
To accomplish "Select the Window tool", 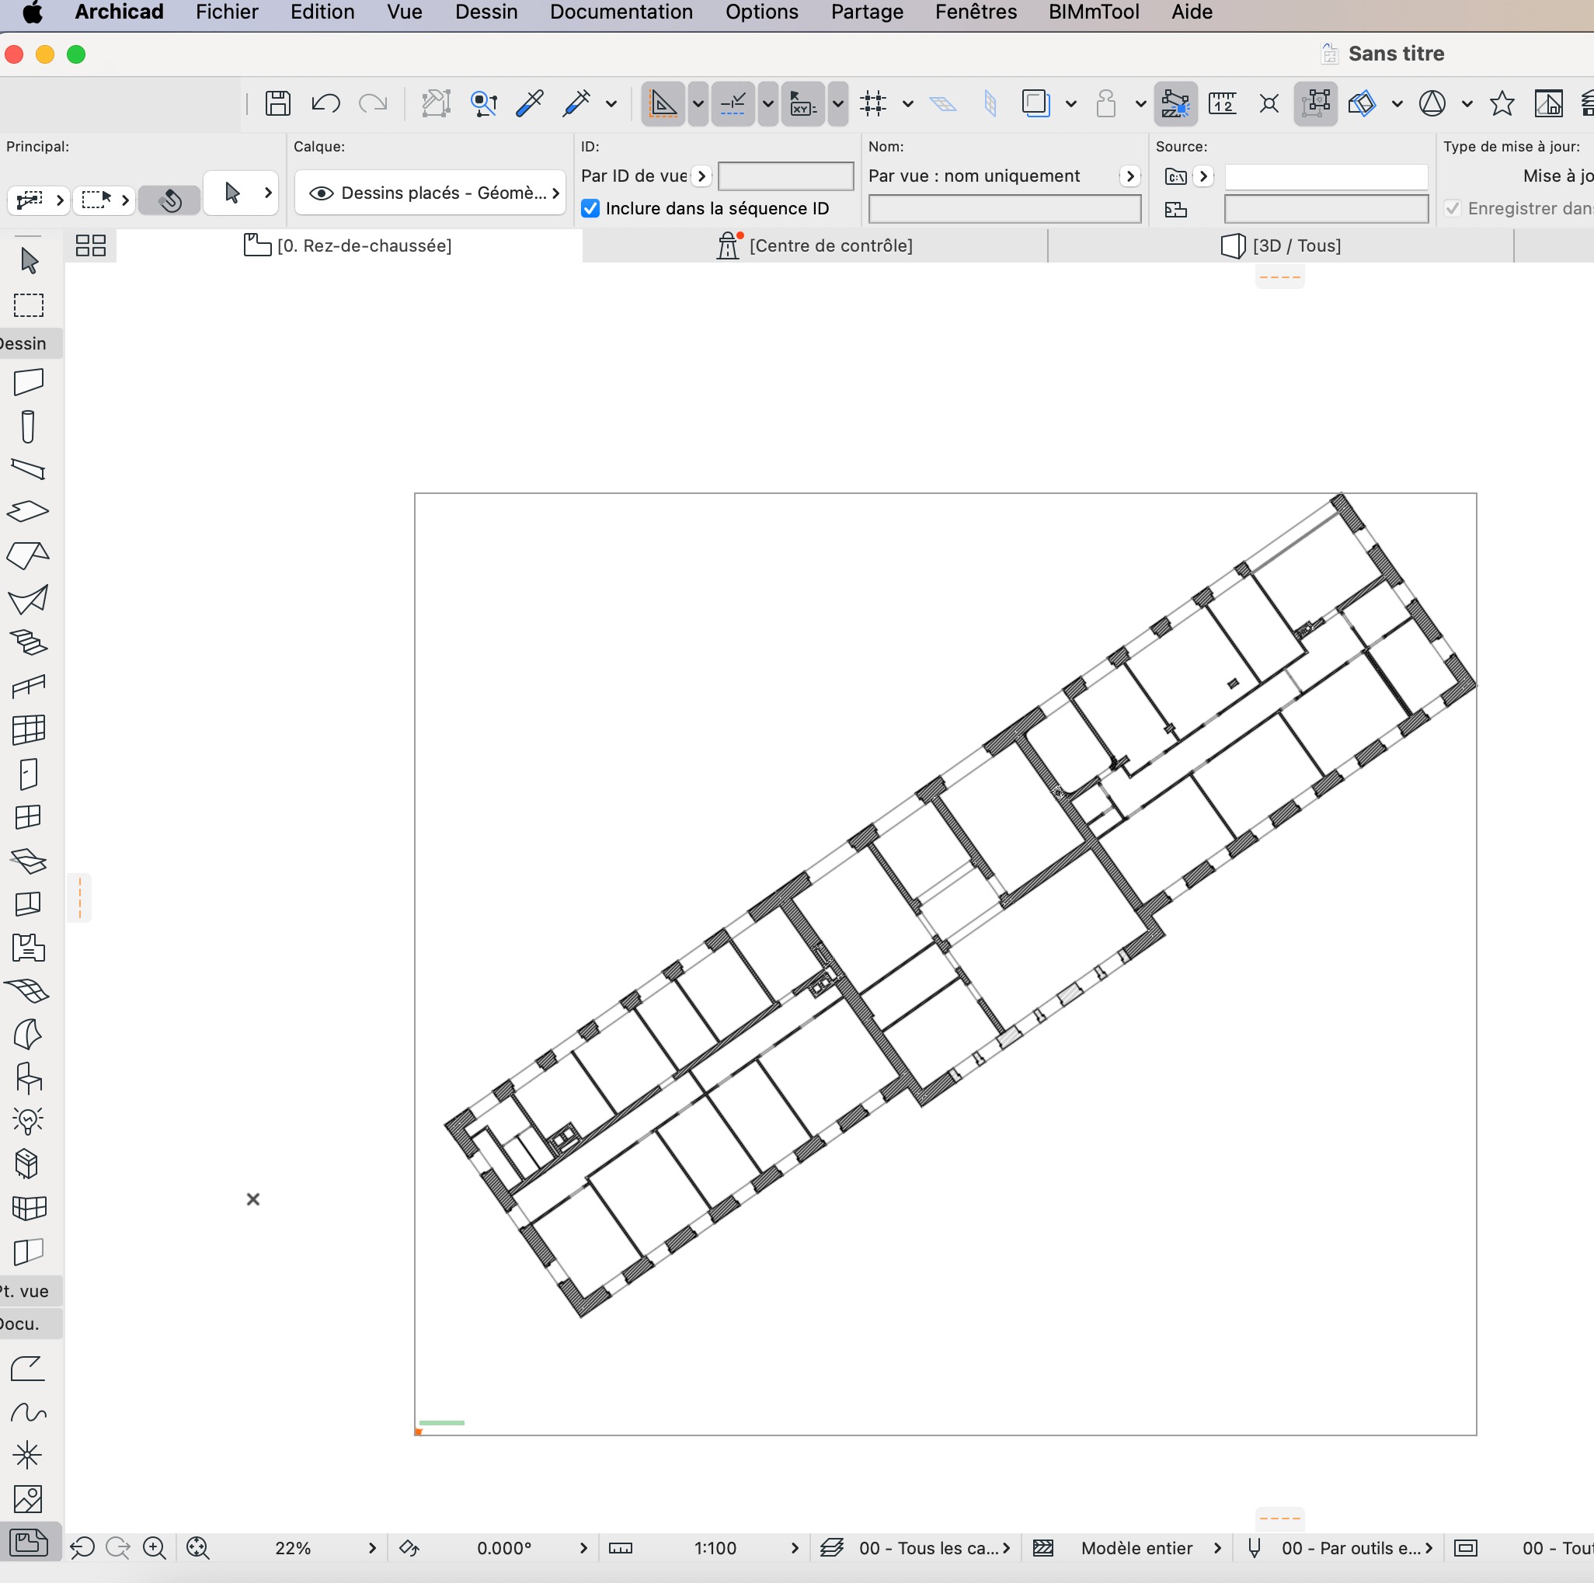I will tap(29, 816).
